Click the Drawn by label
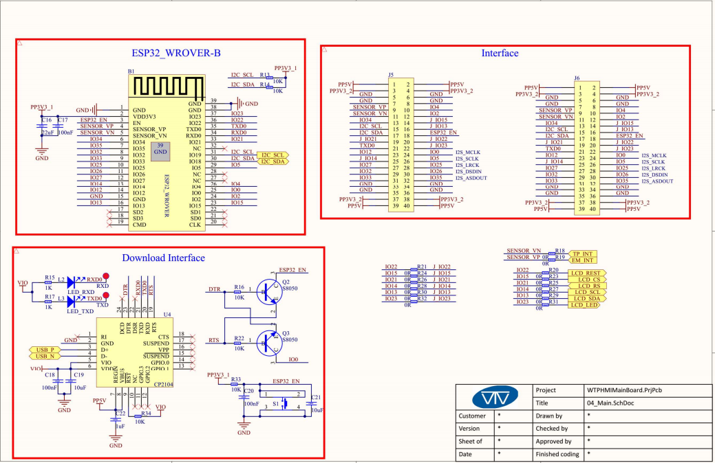This screenshot has height=463, width=715. tap(549, 416)
